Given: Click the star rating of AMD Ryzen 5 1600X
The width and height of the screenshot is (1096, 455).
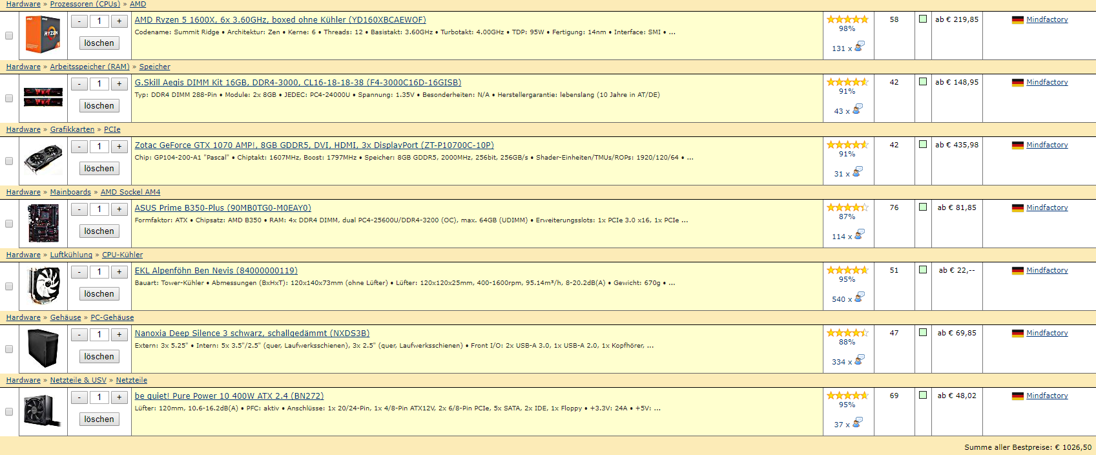Looking at the screenshot, I should click(x=847, y=19).
